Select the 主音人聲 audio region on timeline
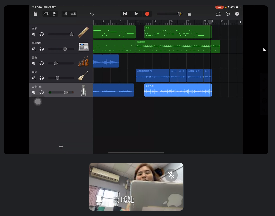Screen dimensions: 275x216 click(178, 91)
